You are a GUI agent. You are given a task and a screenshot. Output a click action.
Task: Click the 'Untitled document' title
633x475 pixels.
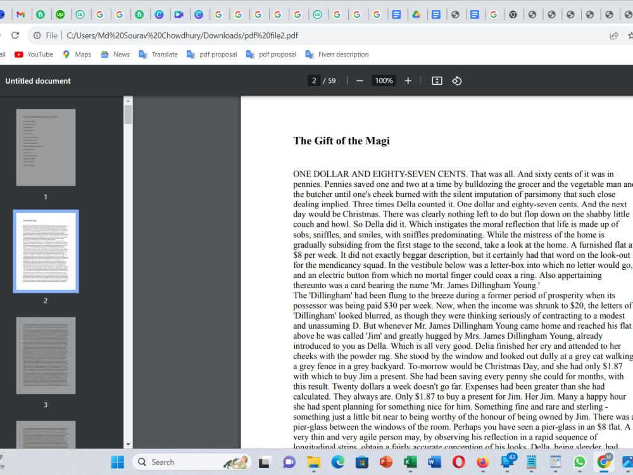click(38, 81)
